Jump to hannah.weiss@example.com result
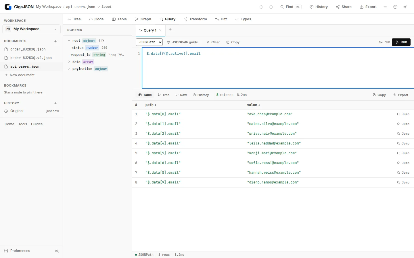The height and width of the screenshot is (258, 414). pos(403,173)
